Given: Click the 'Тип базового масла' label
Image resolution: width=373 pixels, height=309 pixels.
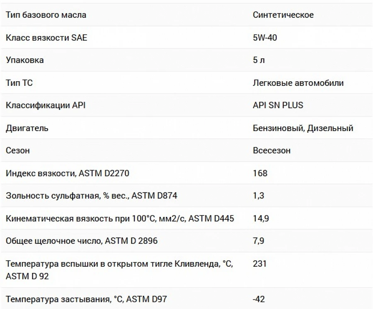Looking at the screenshot, I should click(46, 15).
